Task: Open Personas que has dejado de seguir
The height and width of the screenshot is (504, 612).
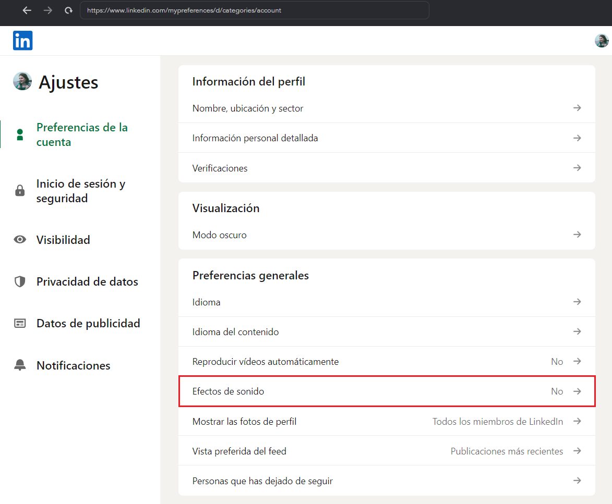Action: tap(386, 481)
